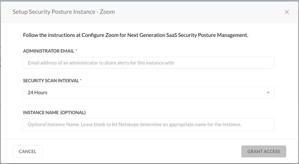This screenshot has height=164, width=299.
Task: Click the "SECURITY SCAN INTERVAL" label
Action: [51, 81]
